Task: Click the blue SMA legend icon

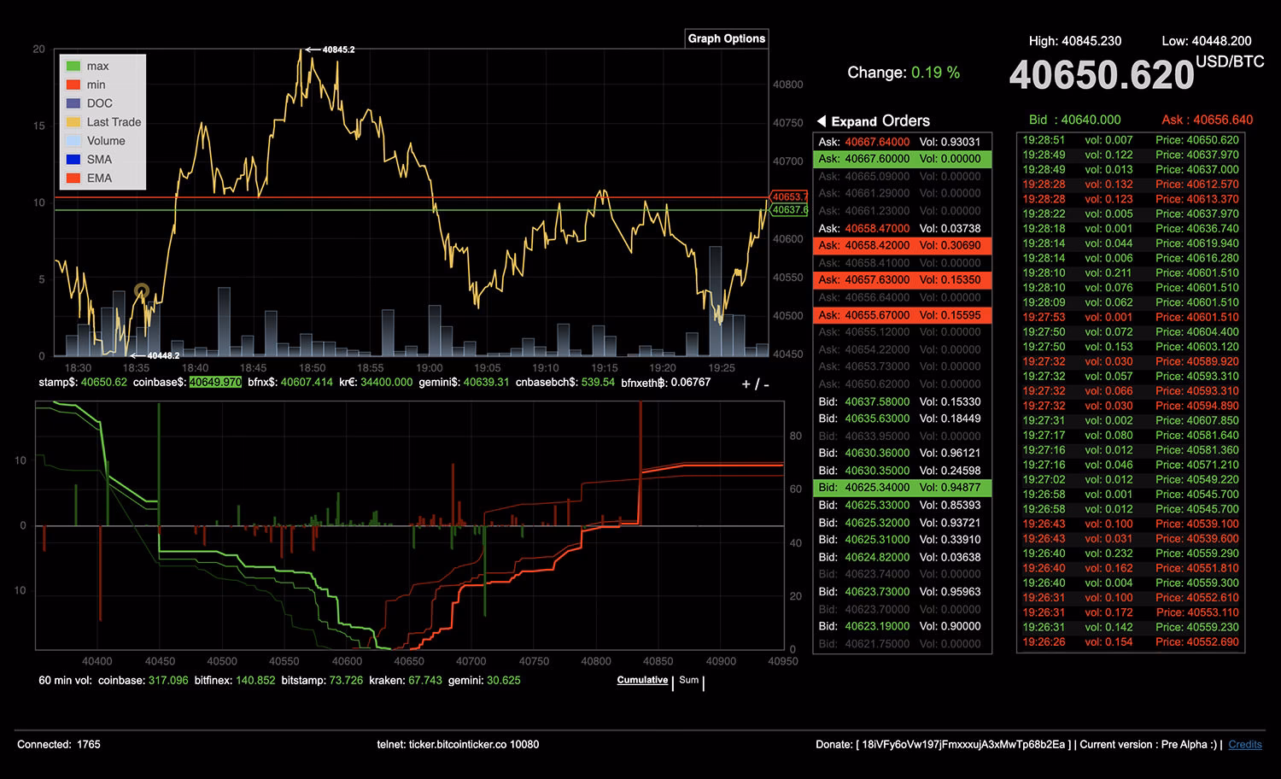Action: pyautogui.click(x=73, y=159)
